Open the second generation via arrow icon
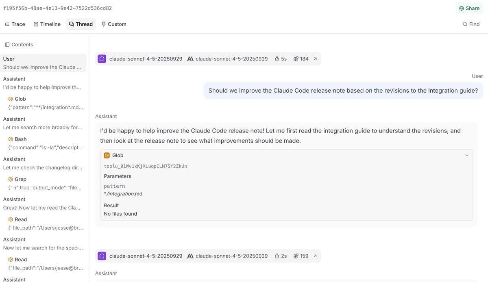 tap(315, 256)
